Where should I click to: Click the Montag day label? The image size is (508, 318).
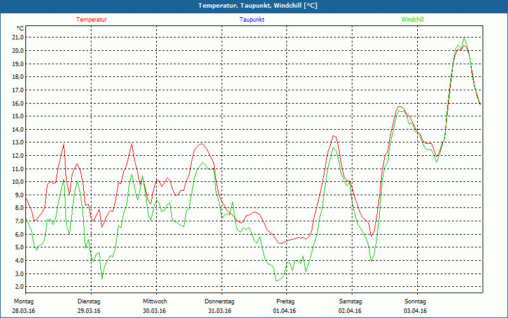pos(23,301)
